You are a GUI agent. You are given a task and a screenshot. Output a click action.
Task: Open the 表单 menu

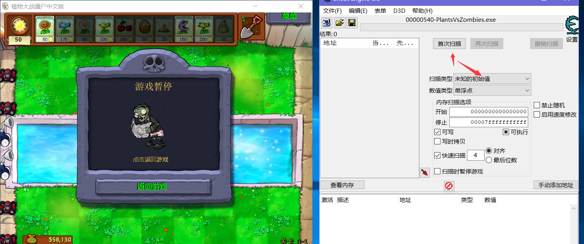(380, 11)
